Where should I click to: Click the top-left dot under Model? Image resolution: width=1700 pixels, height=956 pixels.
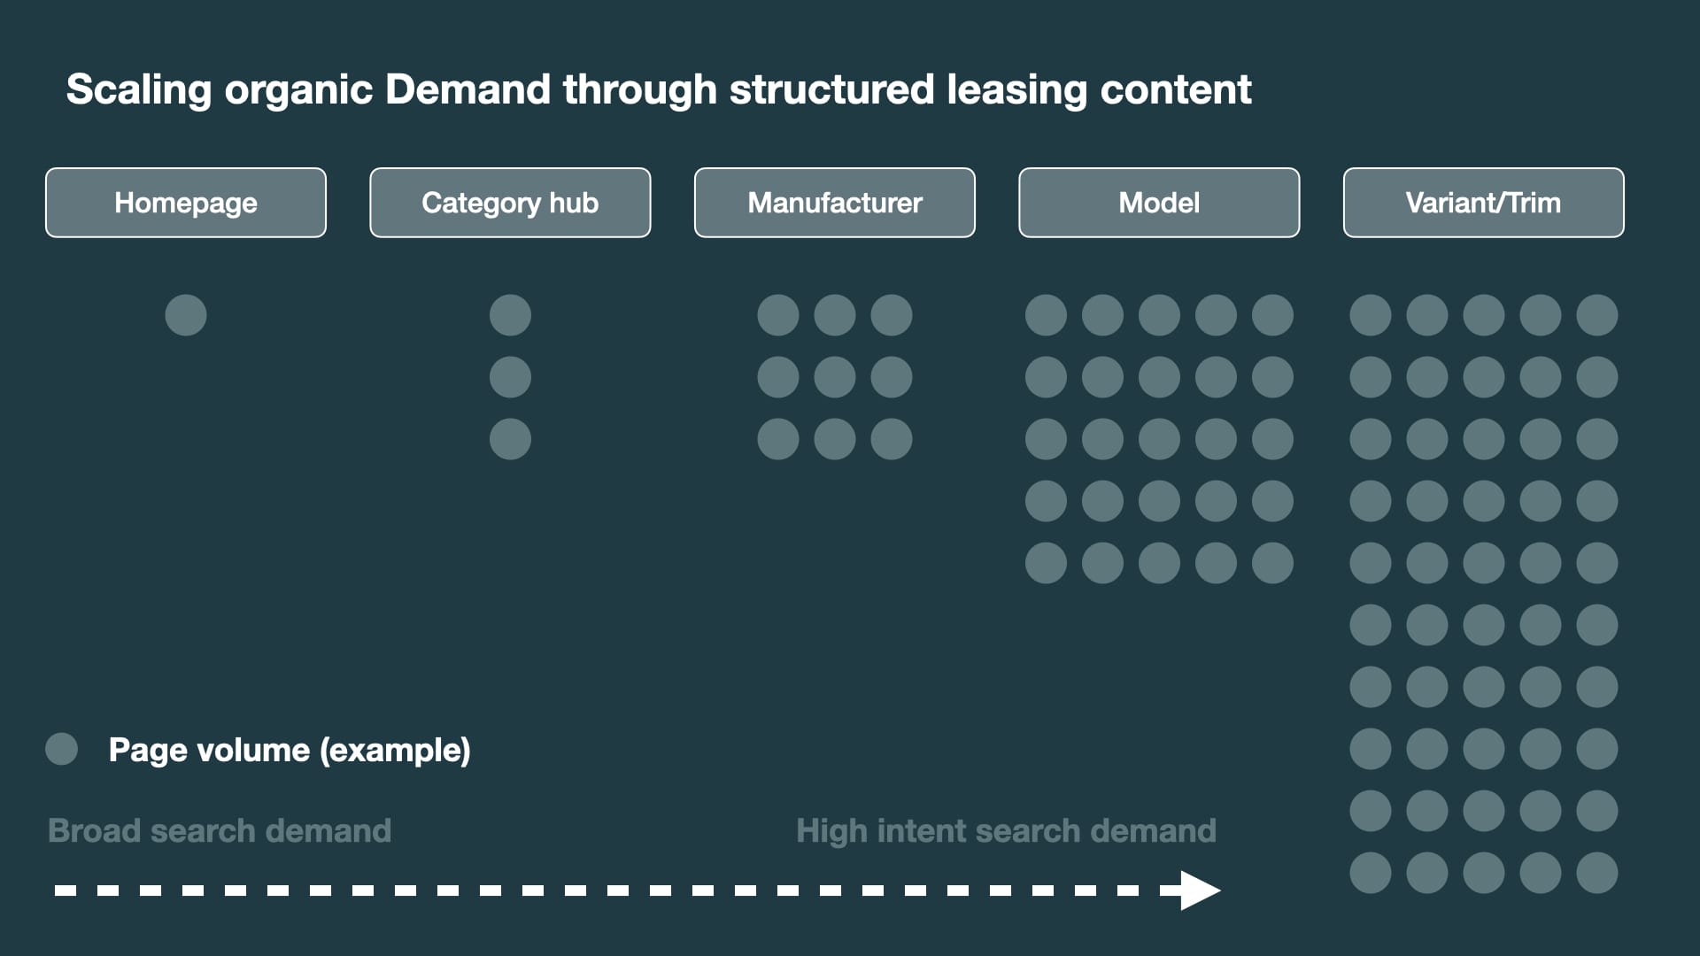pos(1046,315)
